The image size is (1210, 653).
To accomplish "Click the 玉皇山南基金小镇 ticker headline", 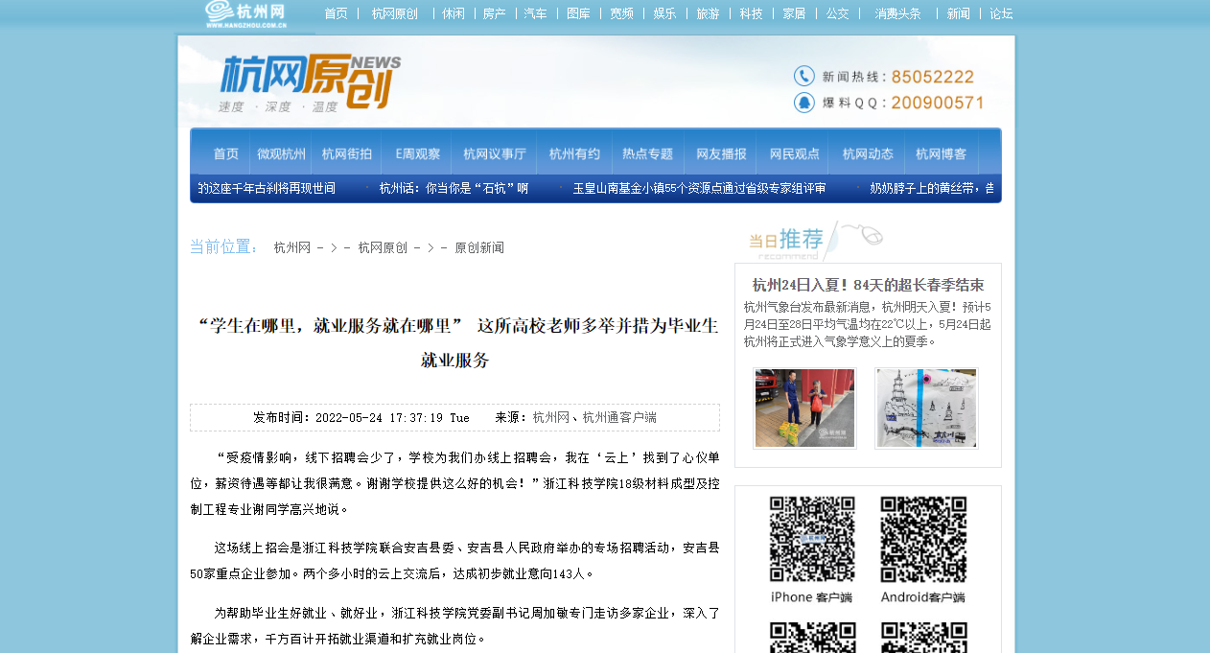I will point(699,188).
